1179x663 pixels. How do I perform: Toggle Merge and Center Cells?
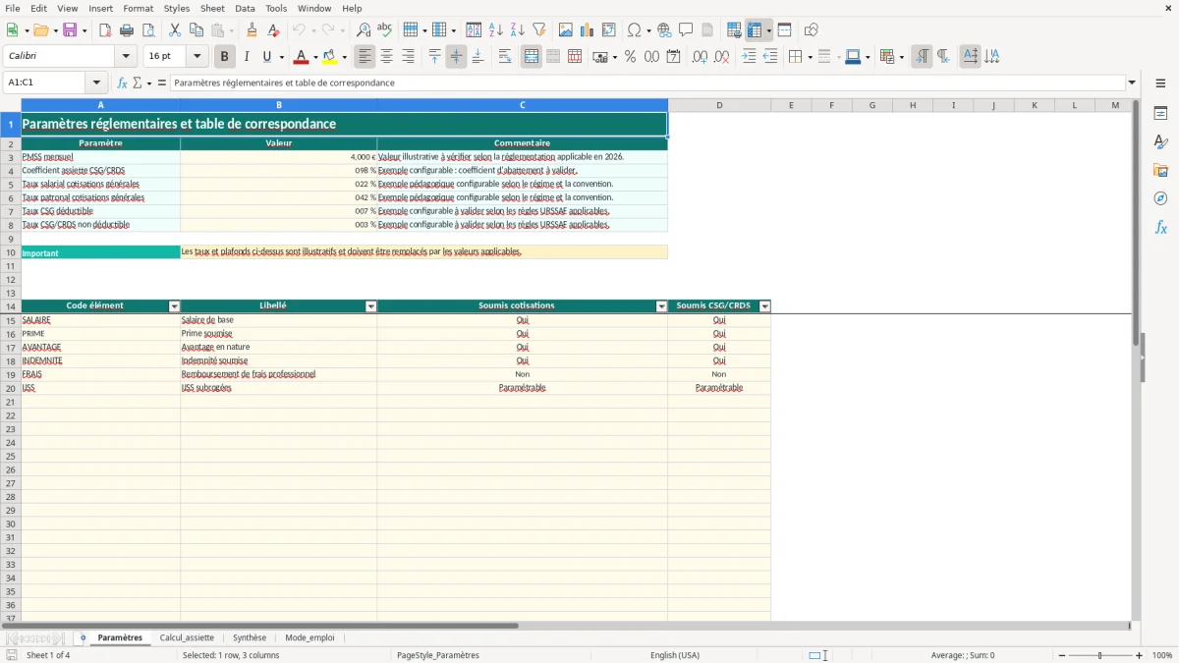point(532,57)
